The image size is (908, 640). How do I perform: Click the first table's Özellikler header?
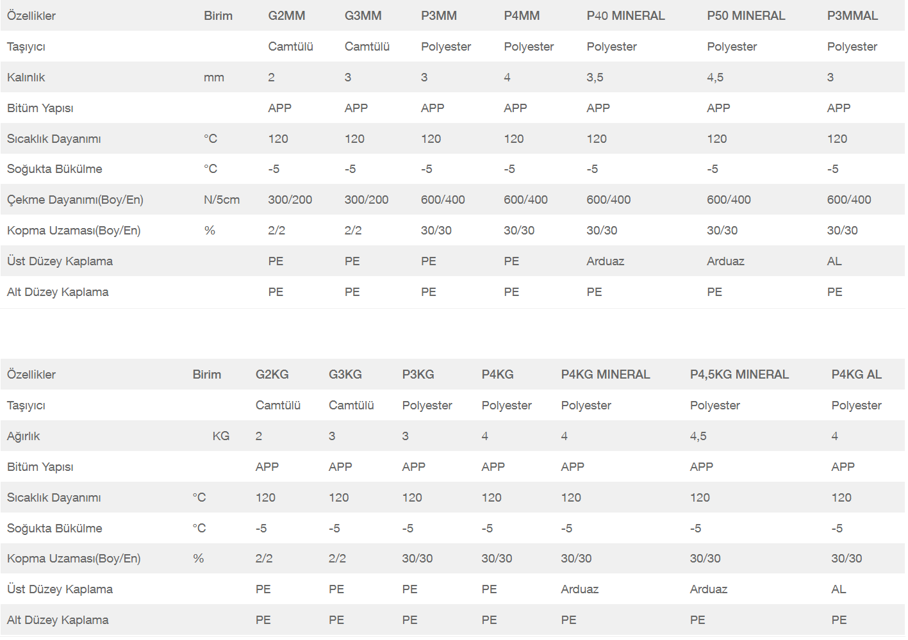pos(31,16)
